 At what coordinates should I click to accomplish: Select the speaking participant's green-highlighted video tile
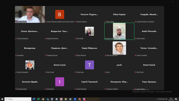[119, 31]
